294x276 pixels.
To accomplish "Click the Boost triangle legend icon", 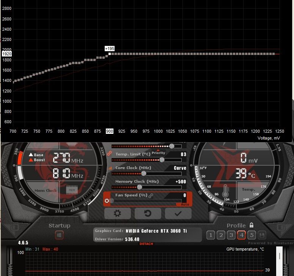I will click(x=31, y=160).
